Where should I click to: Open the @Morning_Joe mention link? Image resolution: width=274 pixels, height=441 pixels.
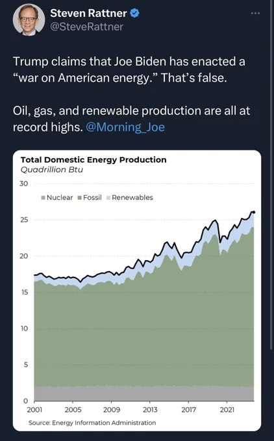tap(125, 127)
